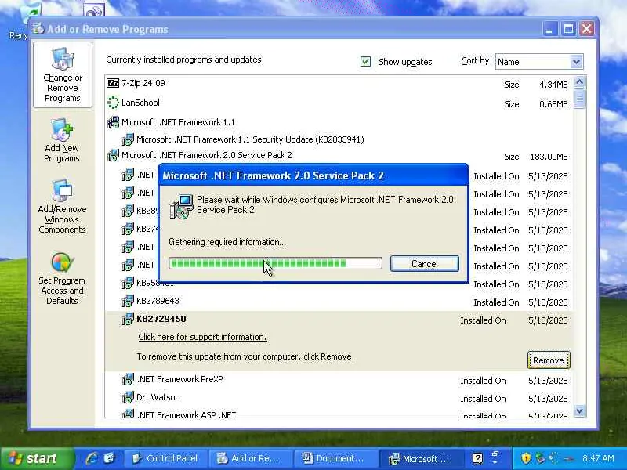Open the Sort by Name dropdown
Screen dimensions: 627x470
click(x=576, y=62)
